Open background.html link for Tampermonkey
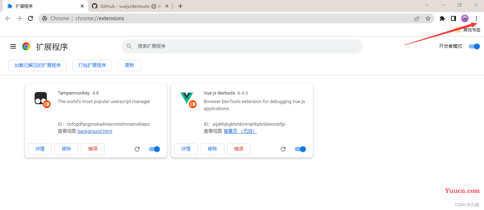This screenshot has height=210, width=484. 95,131
